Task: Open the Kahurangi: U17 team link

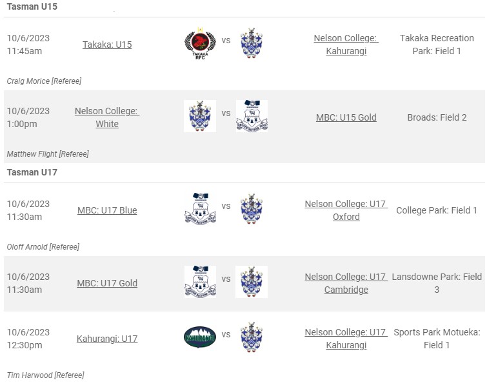Action: click(x=107, y=339)
